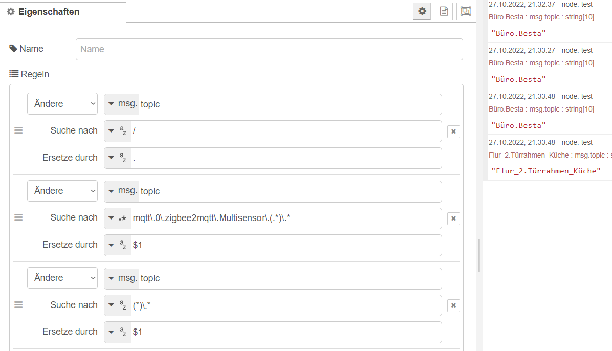Image resolution: width=612 pixels, height=351 pixels.
Task: Delete the third rule with (*)\.*
Action: 453,305
